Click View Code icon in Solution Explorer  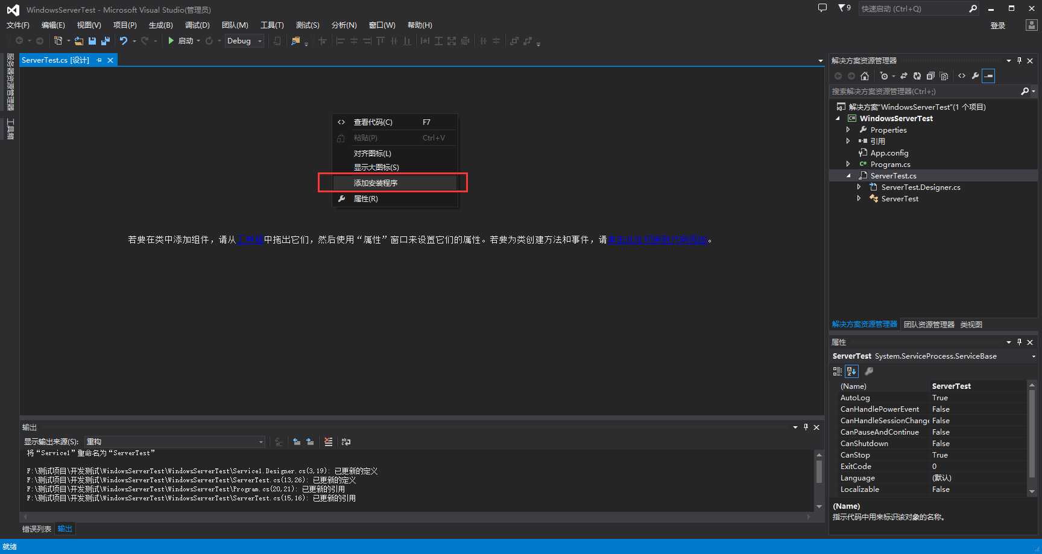point(962,76)
